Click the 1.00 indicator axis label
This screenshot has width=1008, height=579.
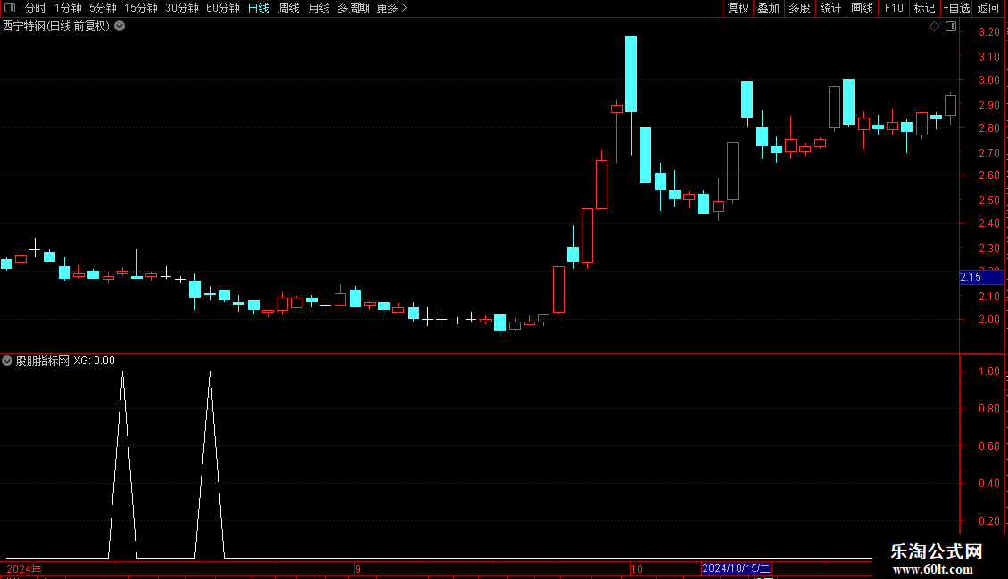988,371
